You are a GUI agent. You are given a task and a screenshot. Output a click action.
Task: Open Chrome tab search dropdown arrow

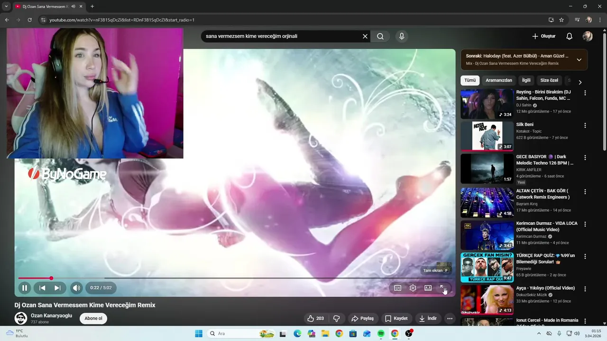6,7
